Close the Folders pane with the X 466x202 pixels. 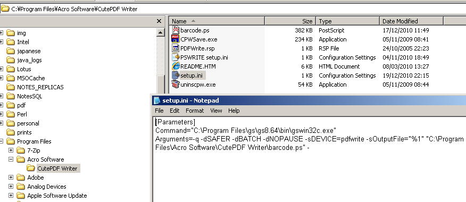[159, 21]
